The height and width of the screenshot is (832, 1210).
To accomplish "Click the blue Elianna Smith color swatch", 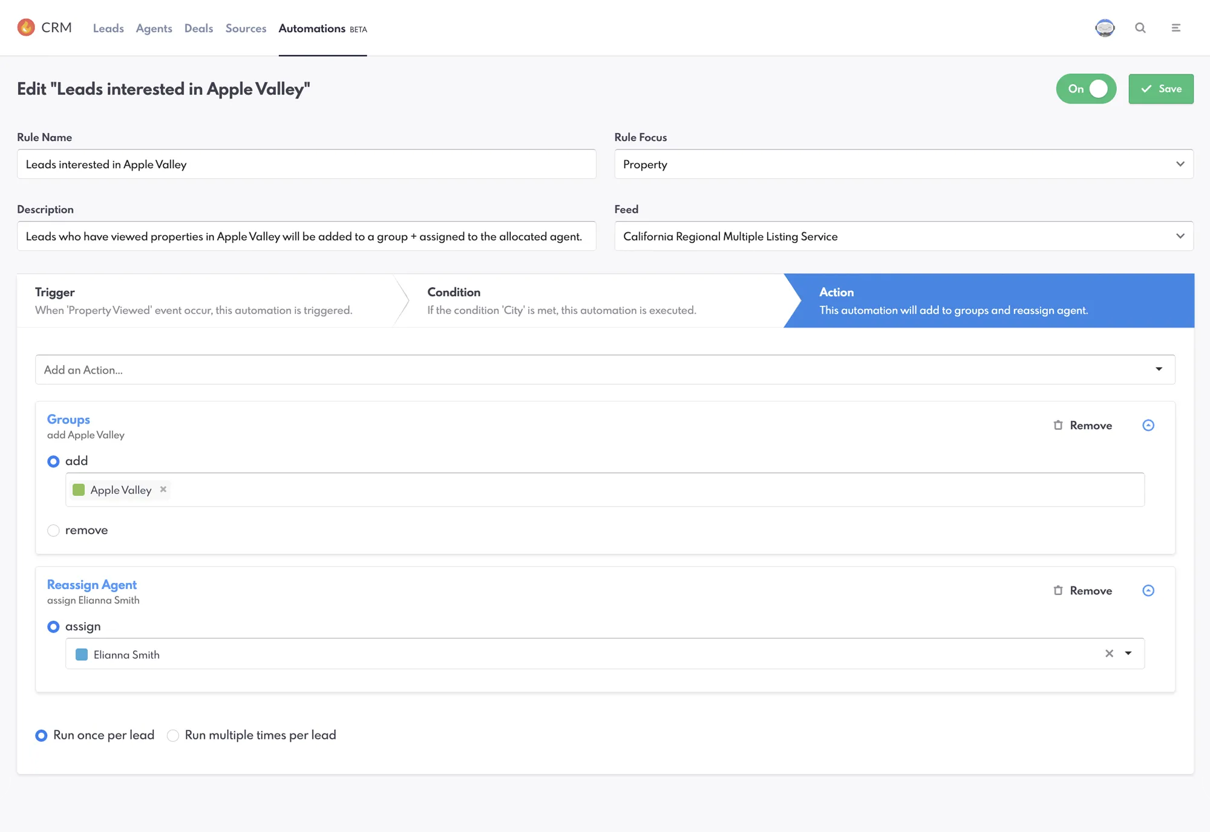I will click(x=82, y=654).
